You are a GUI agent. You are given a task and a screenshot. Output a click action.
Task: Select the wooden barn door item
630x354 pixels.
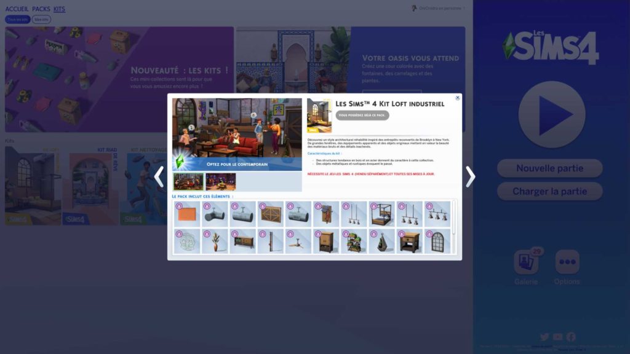271,214
